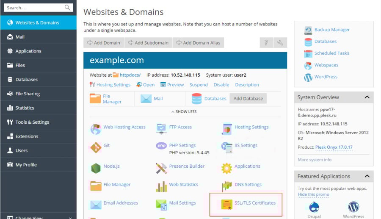Click the Hosting Settings pie chart icon
This screenshot has height=219, width=381.
[x=227, y=129]
